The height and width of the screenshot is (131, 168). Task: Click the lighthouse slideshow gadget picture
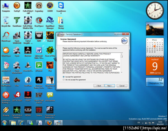155,29
